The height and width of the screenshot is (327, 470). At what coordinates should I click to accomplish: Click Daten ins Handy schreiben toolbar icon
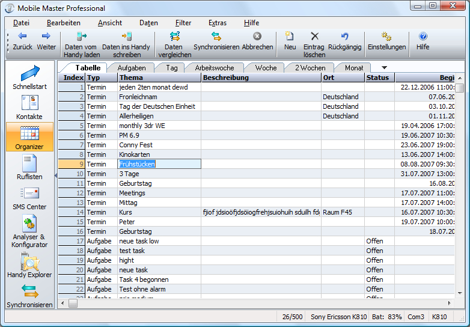[x=126, y=37]
